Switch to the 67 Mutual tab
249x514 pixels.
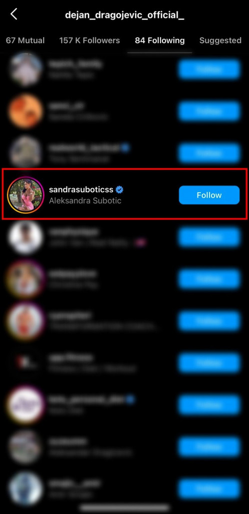[25, 41]
